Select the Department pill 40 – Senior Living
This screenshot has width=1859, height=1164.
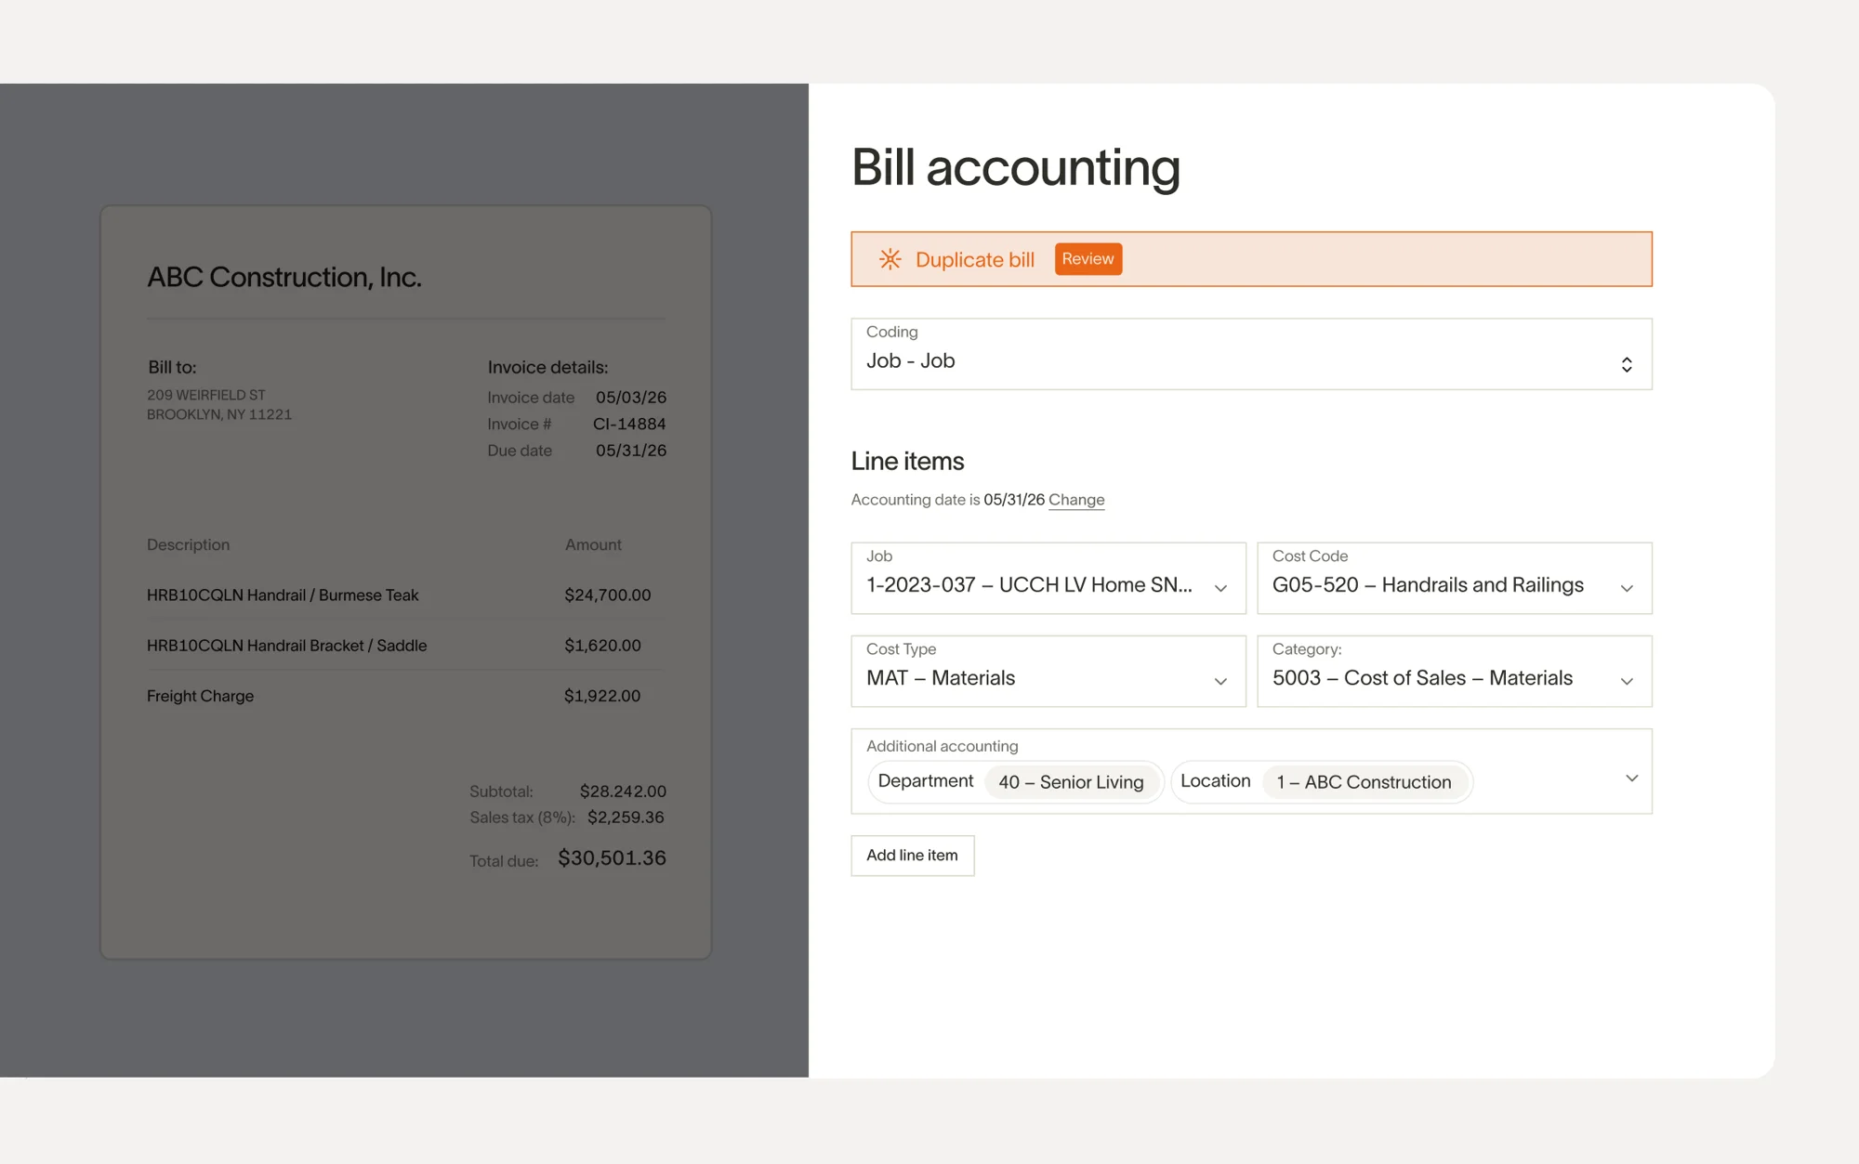click(1072, 782)
